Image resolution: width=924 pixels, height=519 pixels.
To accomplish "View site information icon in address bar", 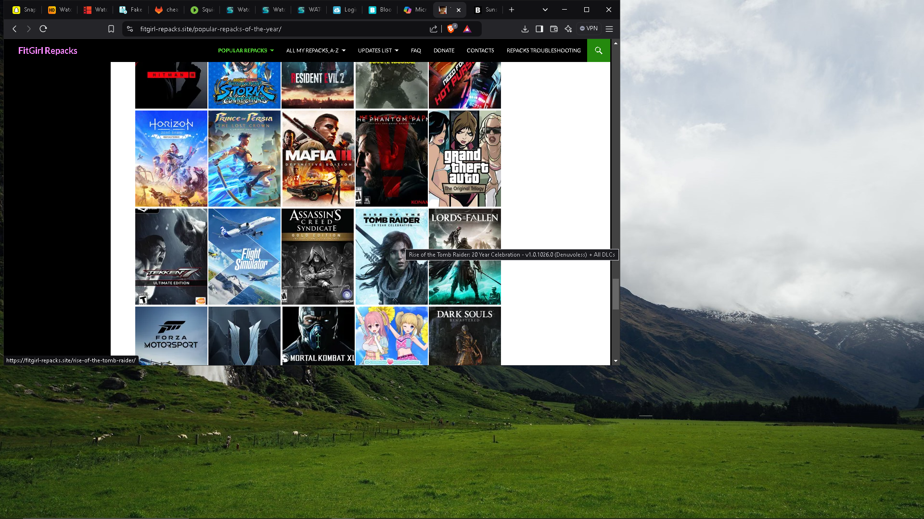I will (129, 29).
